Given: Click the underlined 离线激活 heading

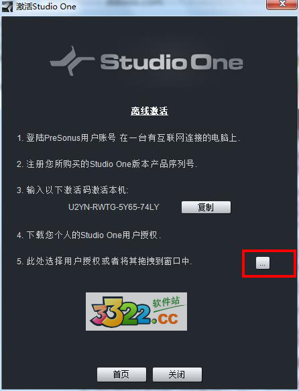Looking at the screenshot, I should point(149,111).
